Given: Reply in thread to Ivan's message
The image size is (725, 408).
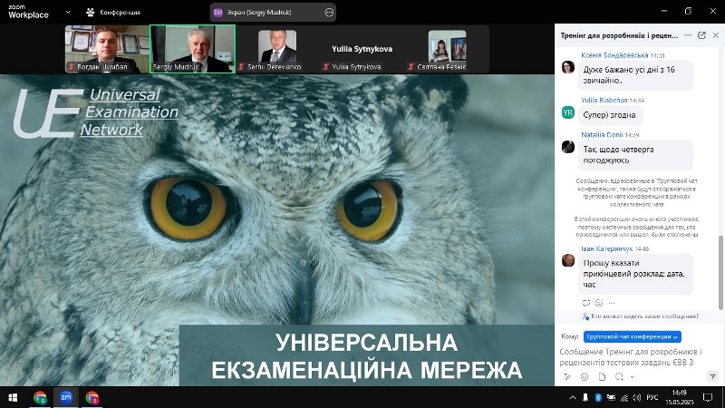Looking at the screenshot, I should 586,302.
